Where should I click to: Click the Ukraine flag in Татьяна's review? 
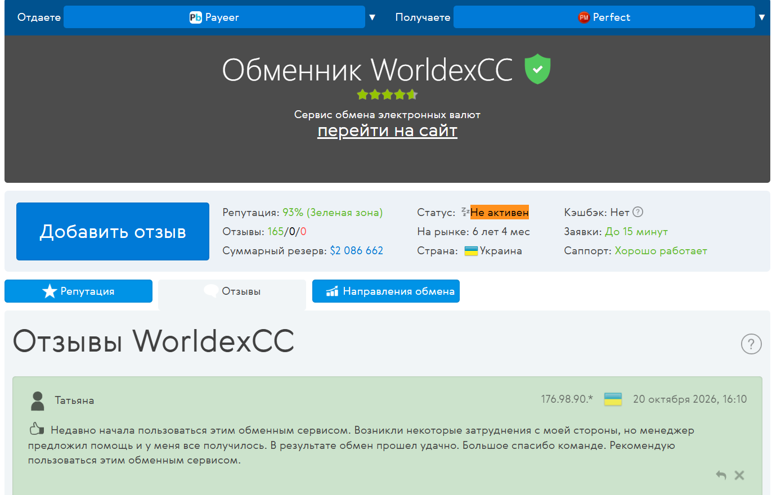[613, 399]
